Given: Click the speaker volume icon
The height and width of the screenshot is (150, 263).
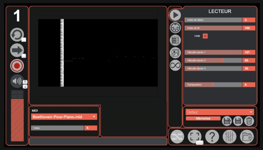Looking at the screenshot, I should coord(17,81).
